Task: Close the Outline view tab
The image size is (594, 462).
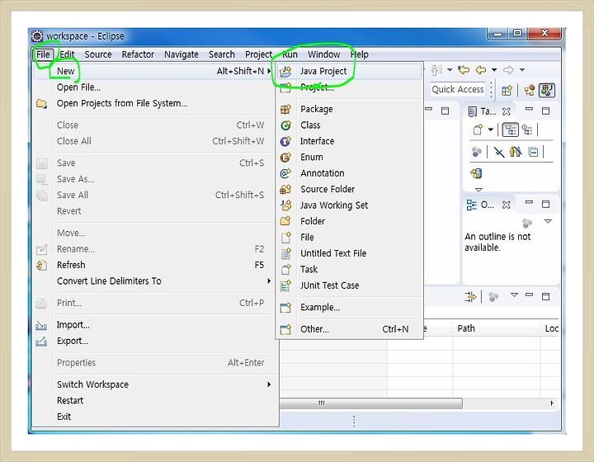Action: [x=506, y=205]
